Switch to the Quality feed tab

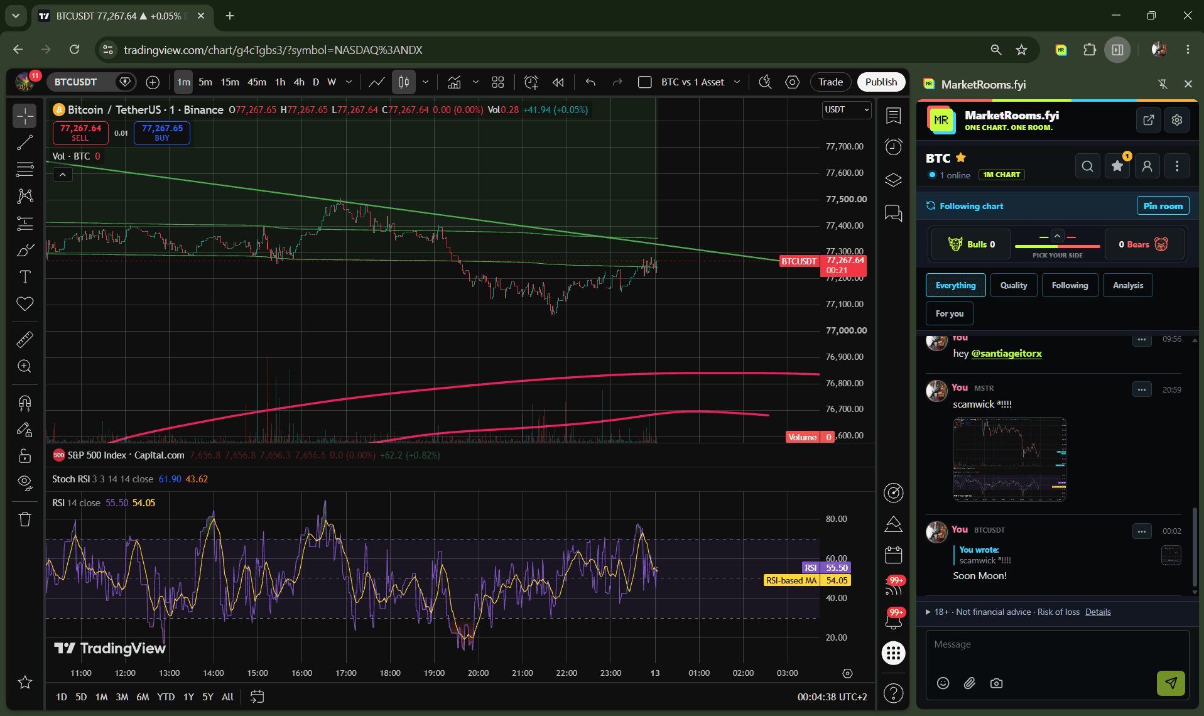coord(1014,285)
